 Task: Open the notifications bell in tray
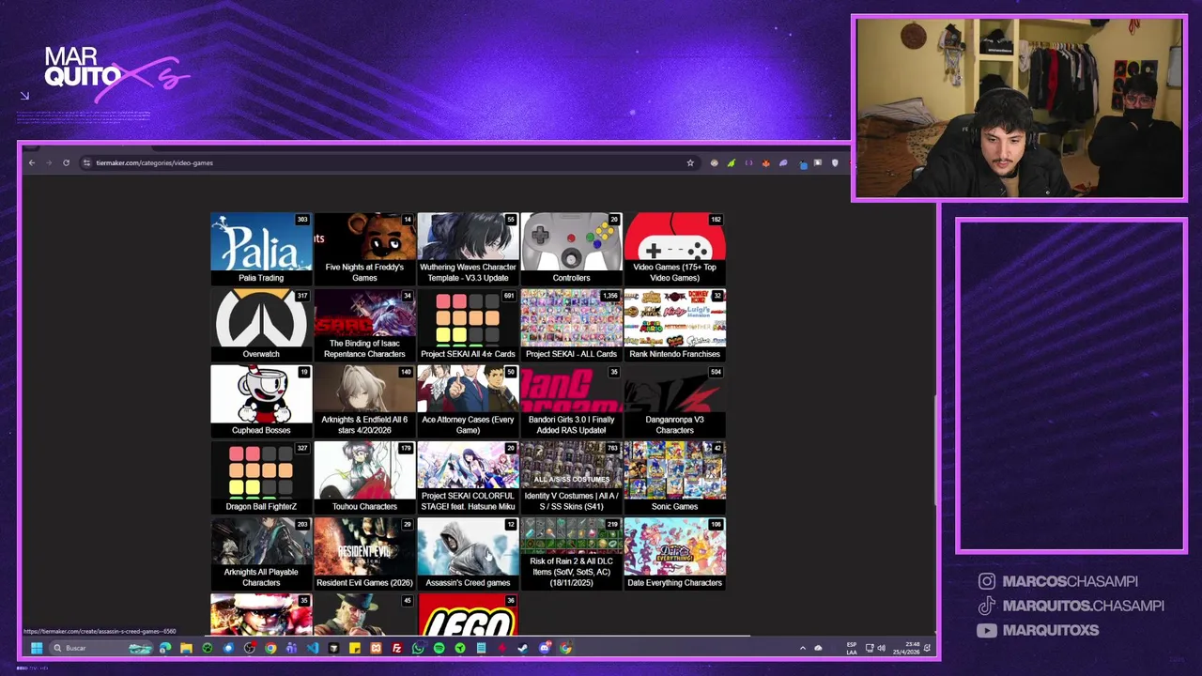(x=927, y=648)
